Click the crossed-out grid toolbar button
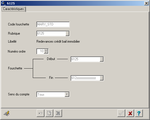The image size is (150, 120). pos(58,113)
